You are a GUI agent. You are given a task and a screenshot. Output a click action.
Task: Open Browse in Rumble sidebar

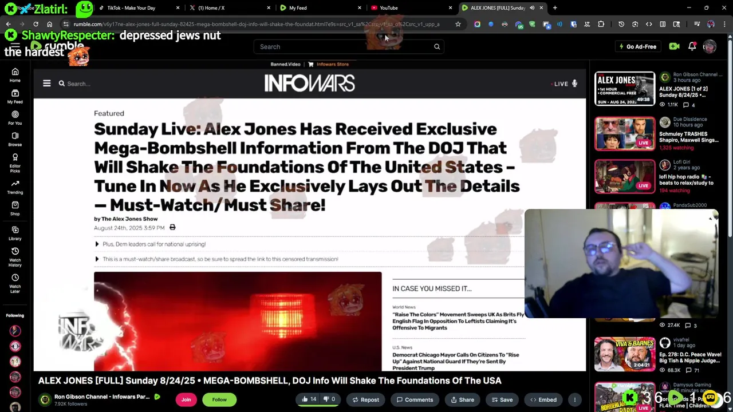coord(15,139)
